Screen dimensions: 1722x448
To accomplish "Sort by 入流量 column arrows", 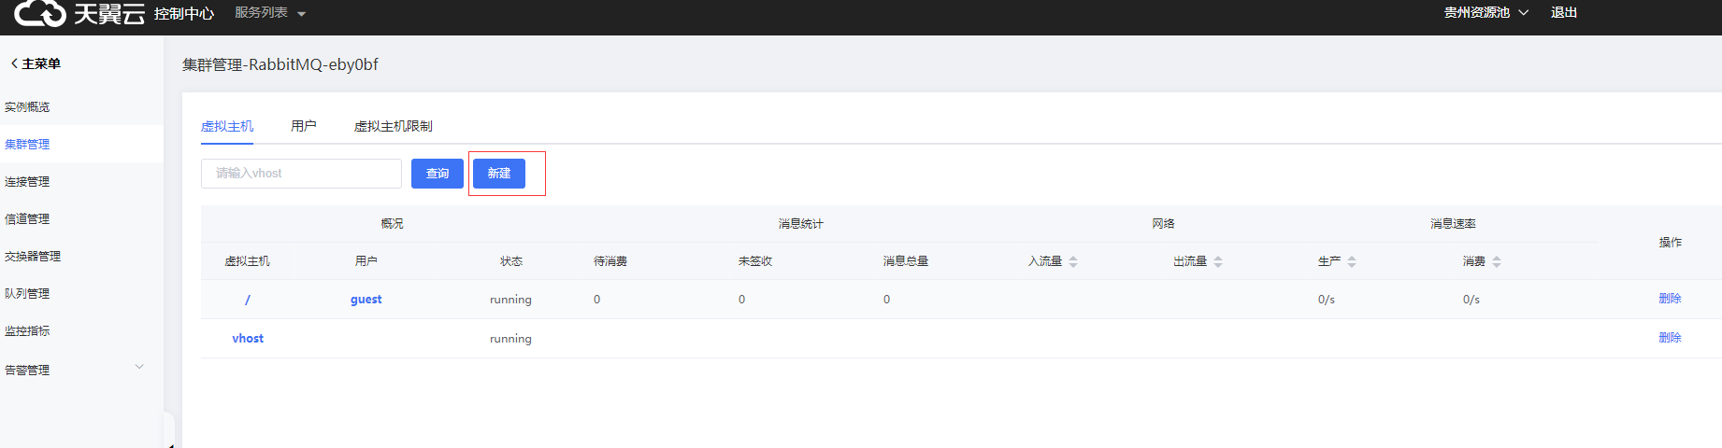I will 1073,262.
